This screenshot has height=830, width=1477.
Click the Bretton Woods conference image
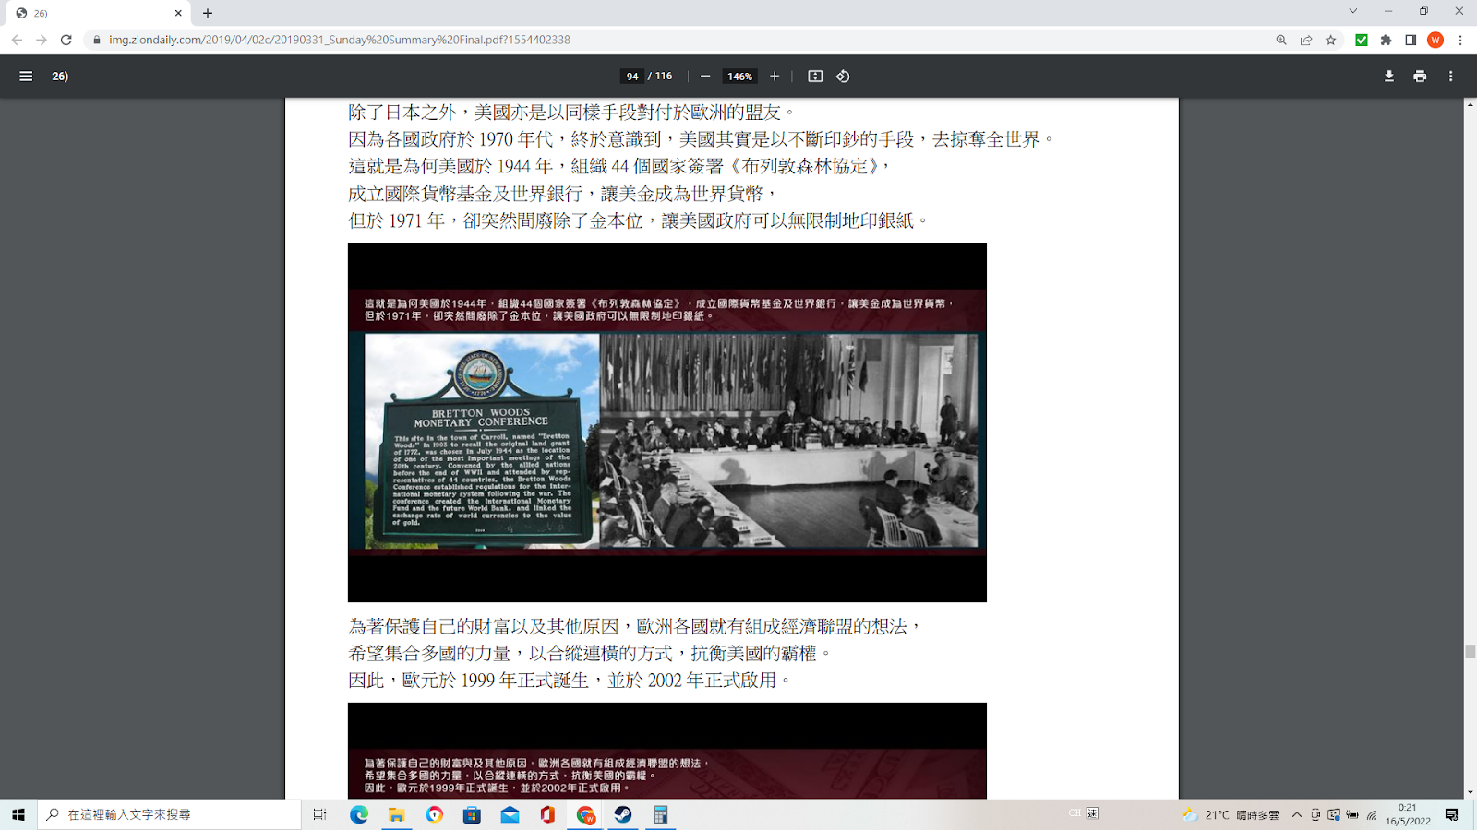click(667, 422)
